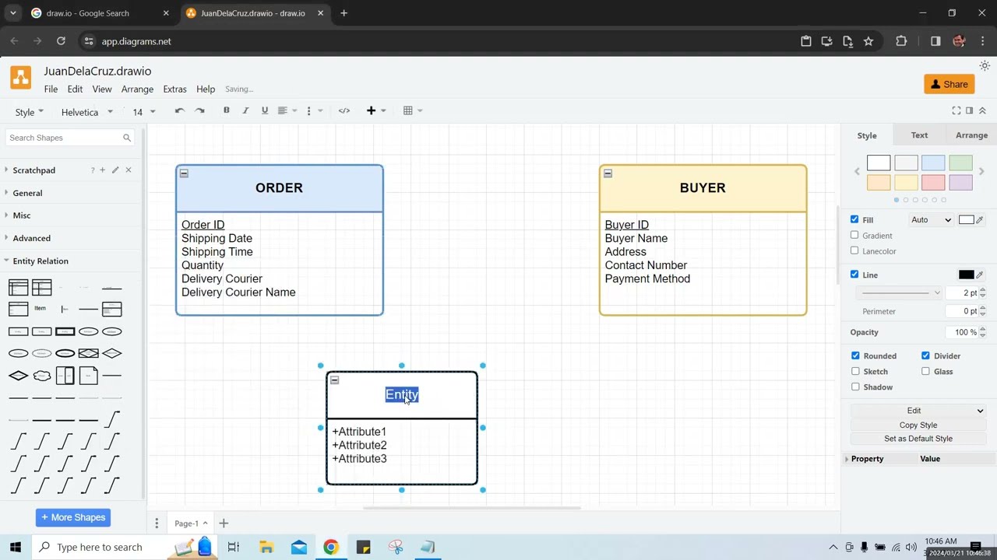Image resolution: width=997 pixels, height=560 pixels.
Task: Add to Scratchpad with plus icon
Action: pyautogui.click(x=102, y=170)
